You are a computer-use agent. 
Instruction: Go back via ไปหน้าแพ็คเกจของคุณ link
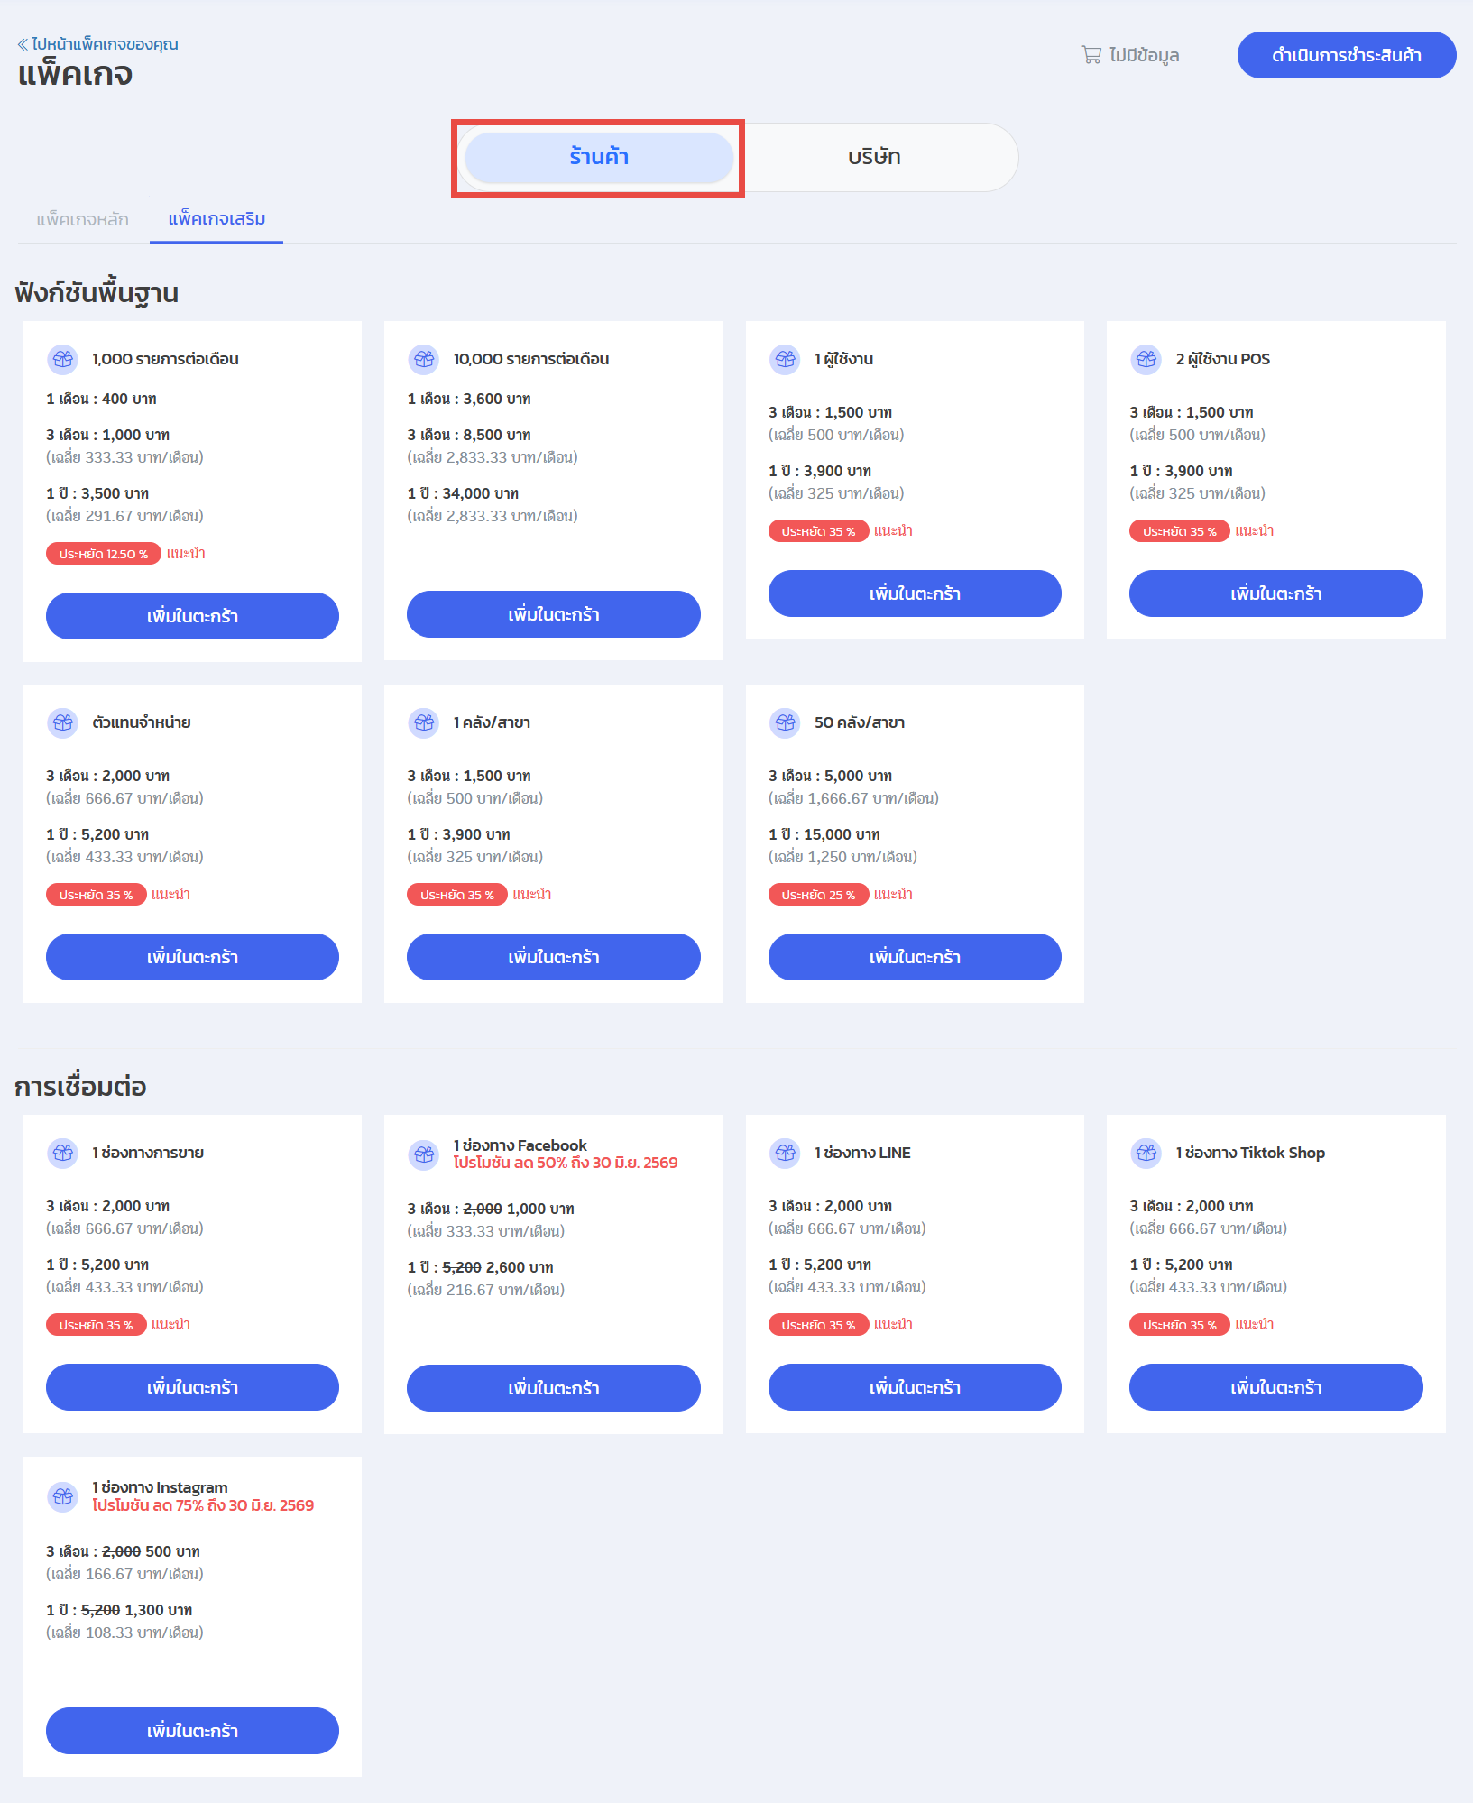(104, 44)
